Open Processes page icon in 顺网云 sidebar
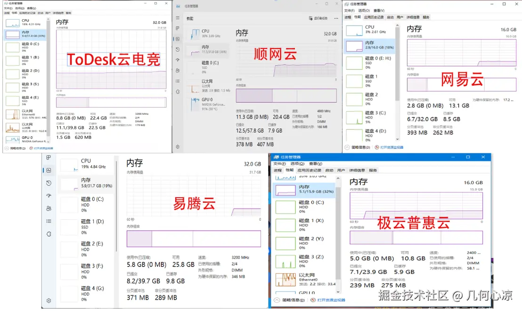Screen dimensions: 522x311 (x=178, y=28)
